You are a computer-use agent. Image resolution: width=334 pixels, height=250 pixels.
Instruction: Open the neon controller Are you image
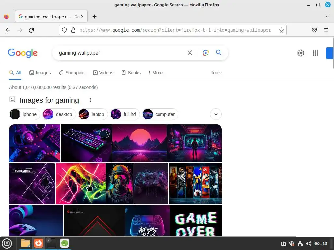point(147,220)
